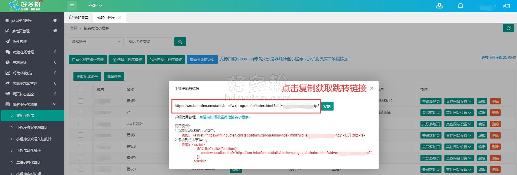Expand 网页状态监控 menu
The height and width of the screenshot is (175, 517).
point(32,94)
